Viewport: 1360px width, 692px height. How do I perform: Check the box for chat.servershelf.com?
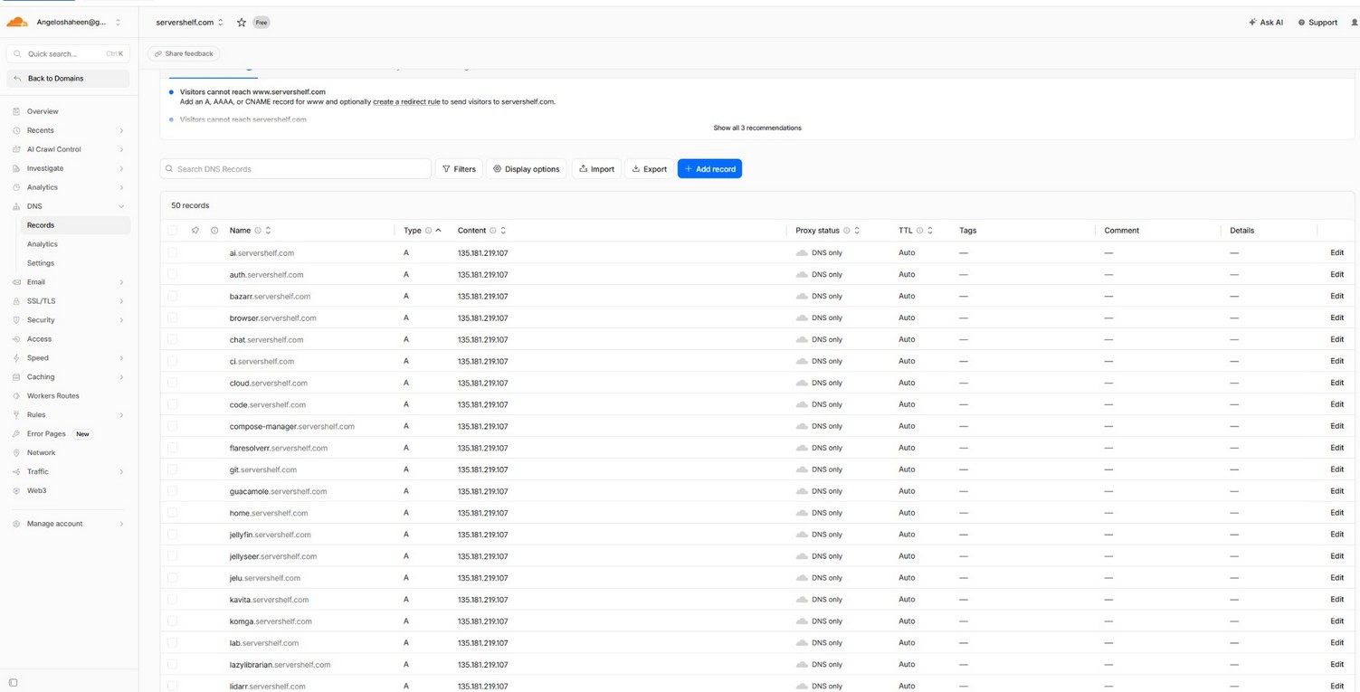173,340
